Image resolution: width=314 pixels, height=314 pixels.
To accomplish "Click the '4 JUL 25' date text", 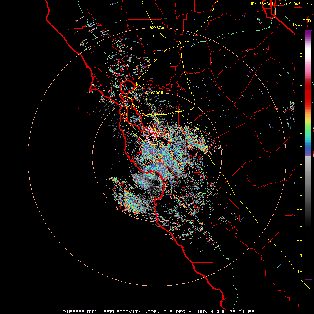I will 223,312.
